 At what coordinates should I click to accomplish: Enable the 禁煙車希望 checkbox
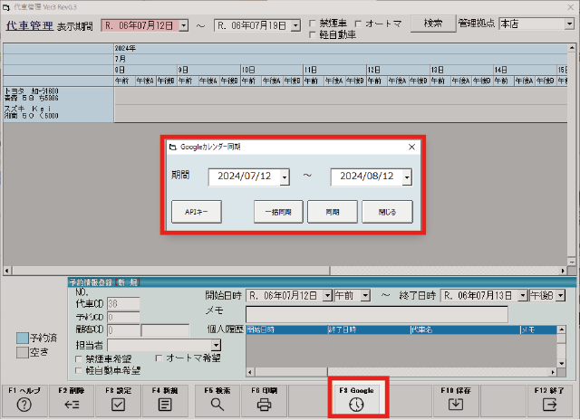tap(79, 359)
